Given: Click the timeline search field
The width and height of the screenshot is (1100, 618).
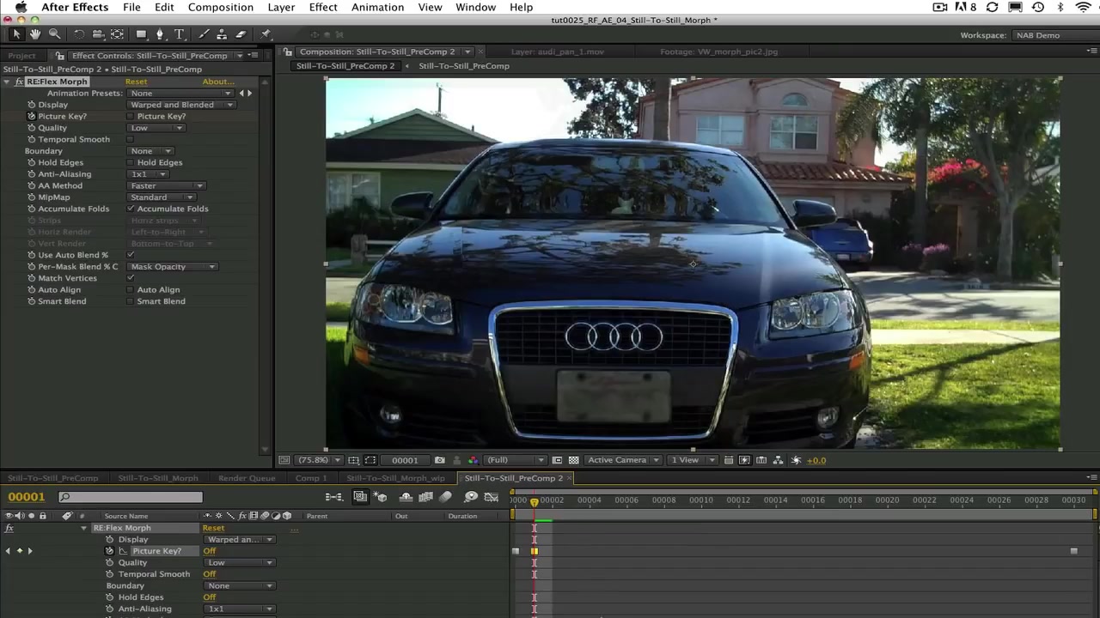Looking at the screenshot, I should tap(131, 497).
